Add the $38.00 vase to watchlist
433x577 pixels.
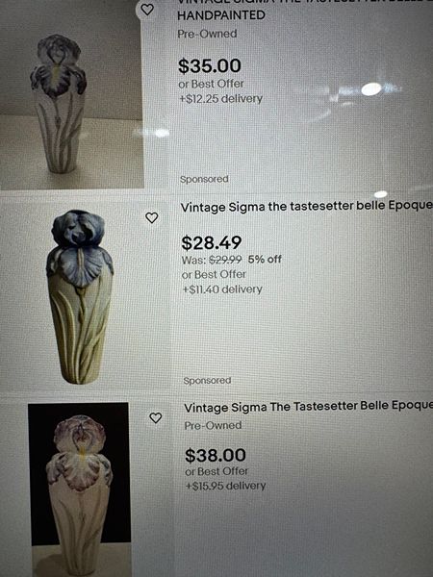(x=155, y=417)
